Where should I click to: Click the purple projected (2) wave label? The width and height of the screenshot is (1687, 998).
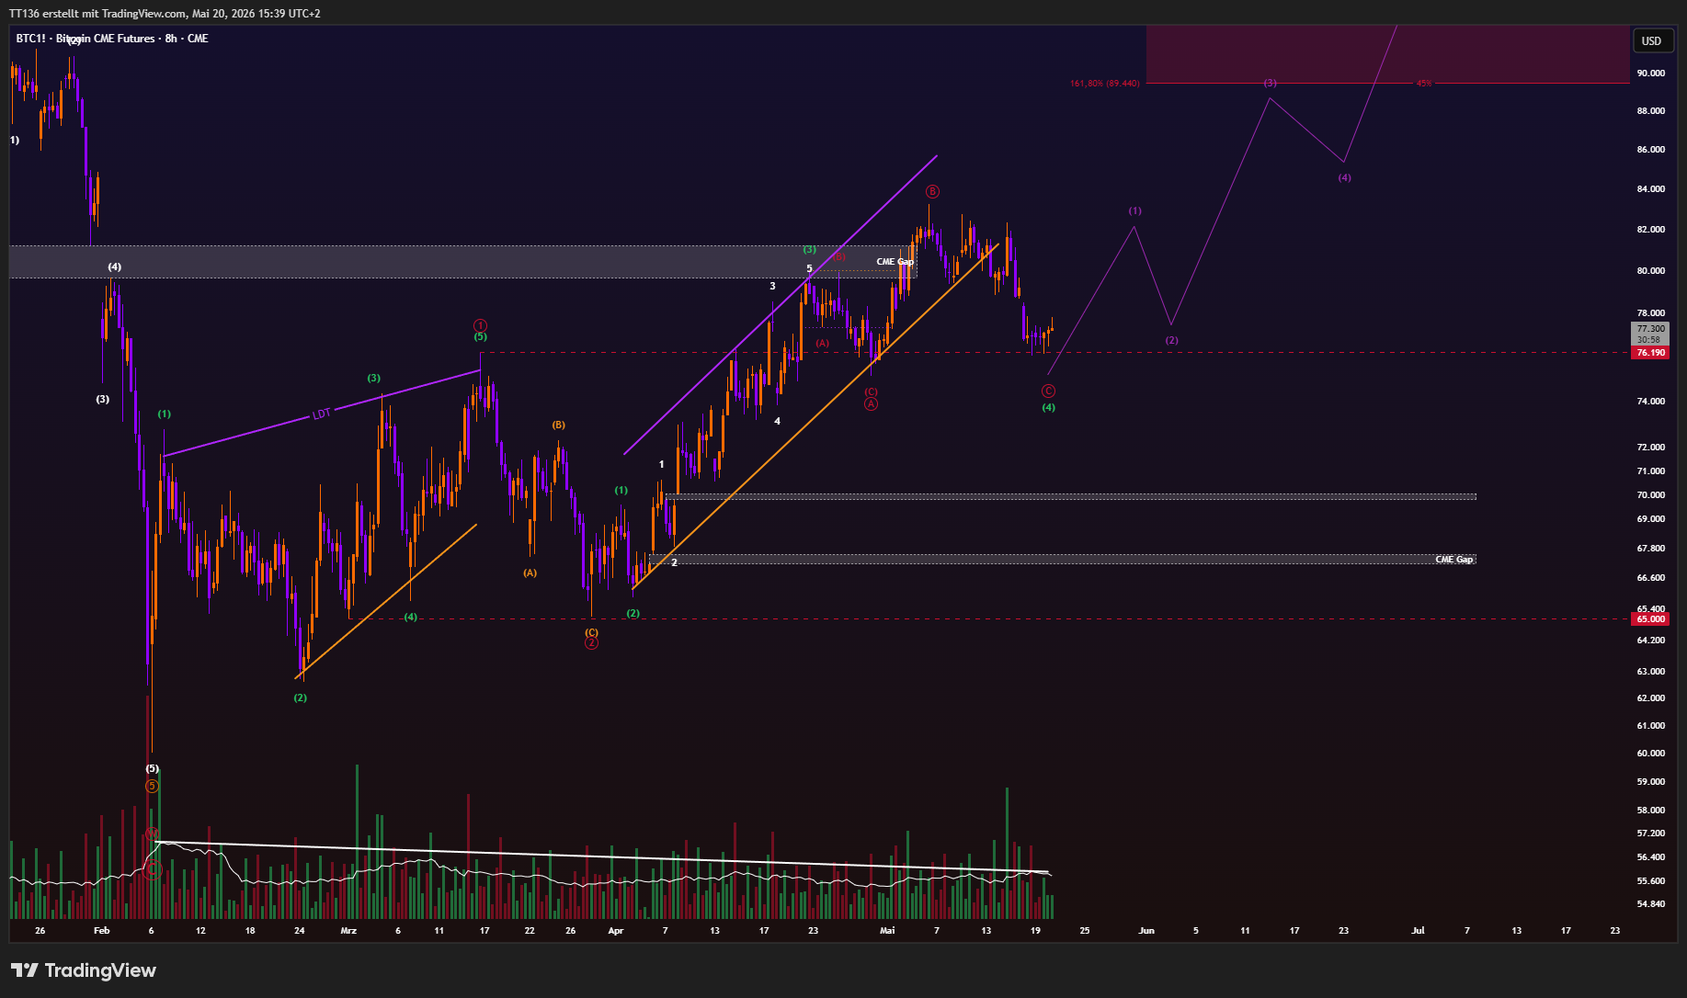click(1171, 341)
